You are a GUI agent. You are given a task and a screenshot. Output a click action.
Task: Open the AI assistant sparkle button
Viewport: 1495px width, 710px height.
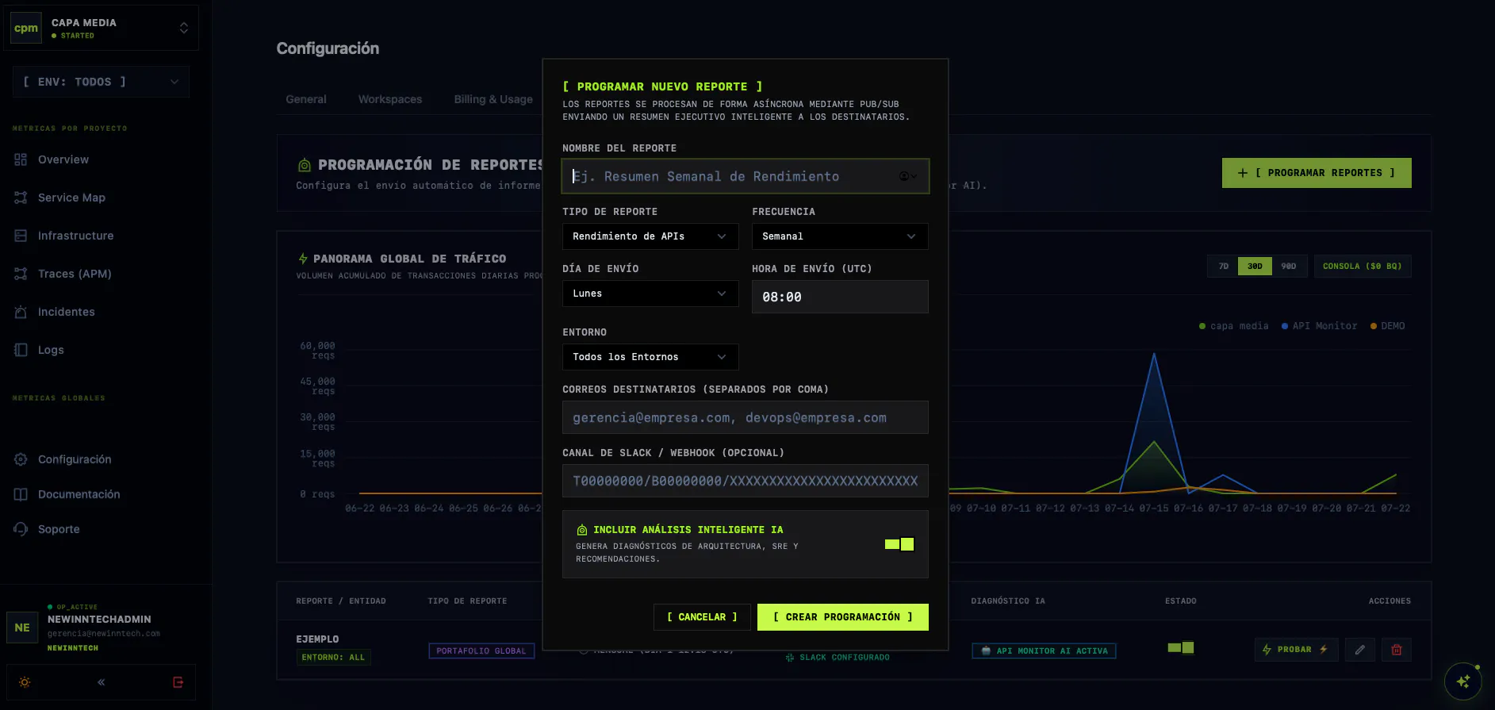(1463, 681)
